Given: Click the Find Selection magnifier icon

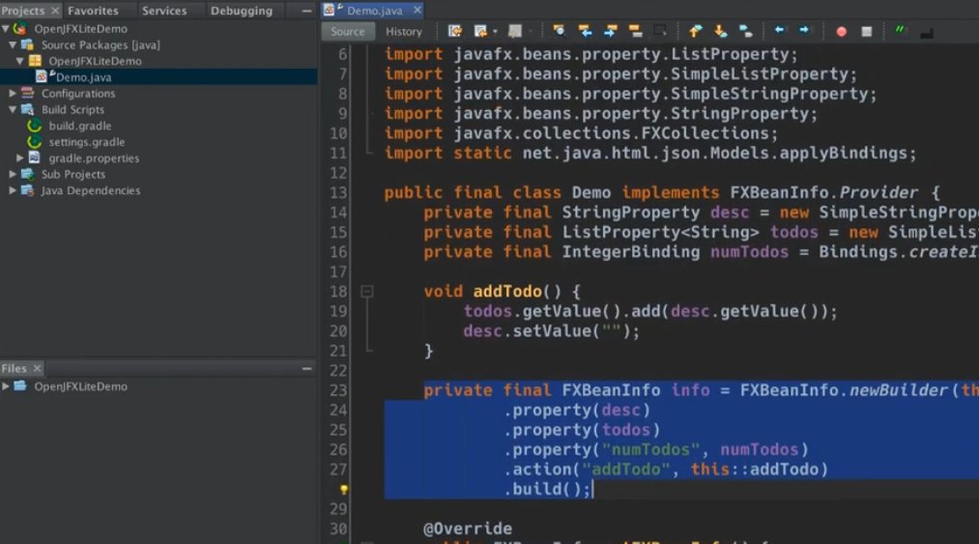Looking at the screenshot, I should point(559,31).
